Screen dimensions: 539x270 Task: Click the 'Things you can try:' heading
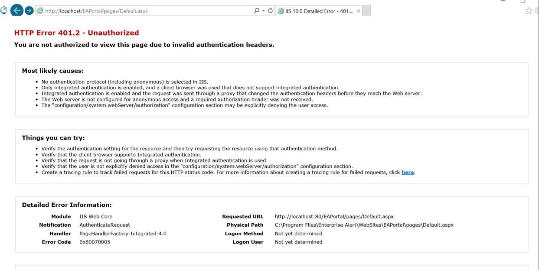pyautogui.click(x=53, y=138)
